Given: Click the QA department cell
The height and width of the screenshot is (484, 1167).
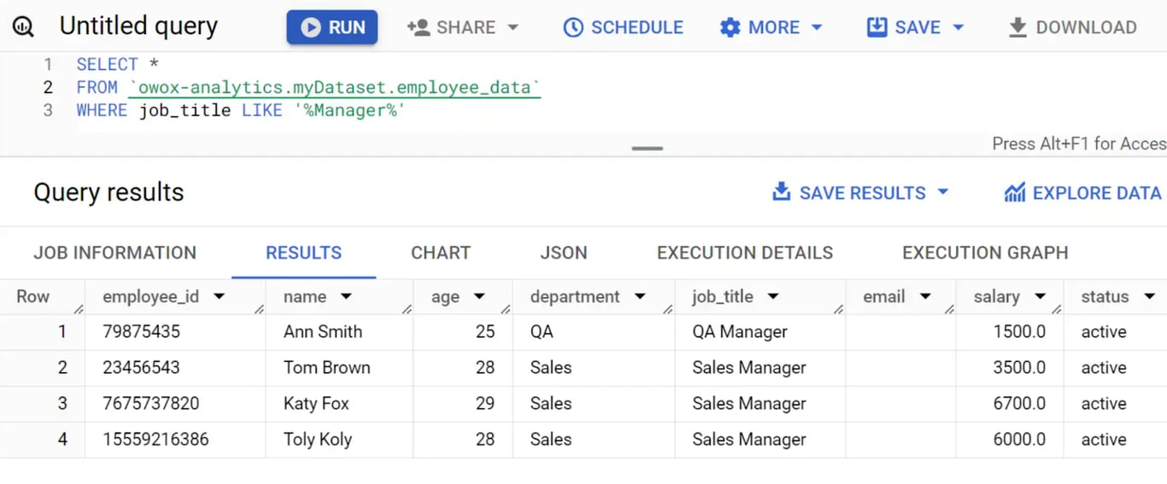Looking at the screenshot, I should click(x=542, y=332).
